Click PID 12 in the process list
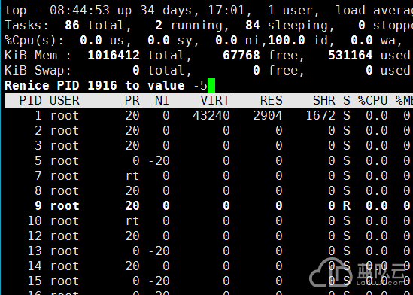The width and height of the screenshot is (413, 295). [35, 236]
